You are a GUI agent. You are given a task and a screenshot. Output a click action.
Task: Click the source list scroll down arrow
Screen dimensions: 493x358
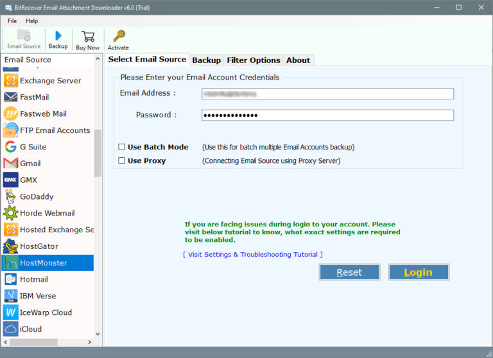[98, 334]
